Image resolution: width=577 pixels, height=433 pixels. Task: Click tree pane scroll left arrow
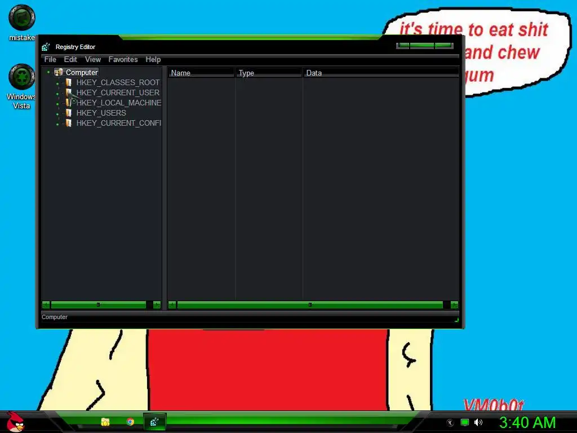46,305
